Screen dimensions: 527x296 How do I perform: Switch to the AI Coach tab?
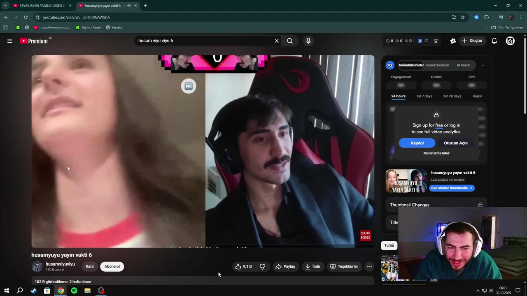(463, 65)
